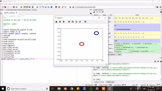Screen dimensions: 162x91
Task: Open the File menu
Action: coord(2,4)
